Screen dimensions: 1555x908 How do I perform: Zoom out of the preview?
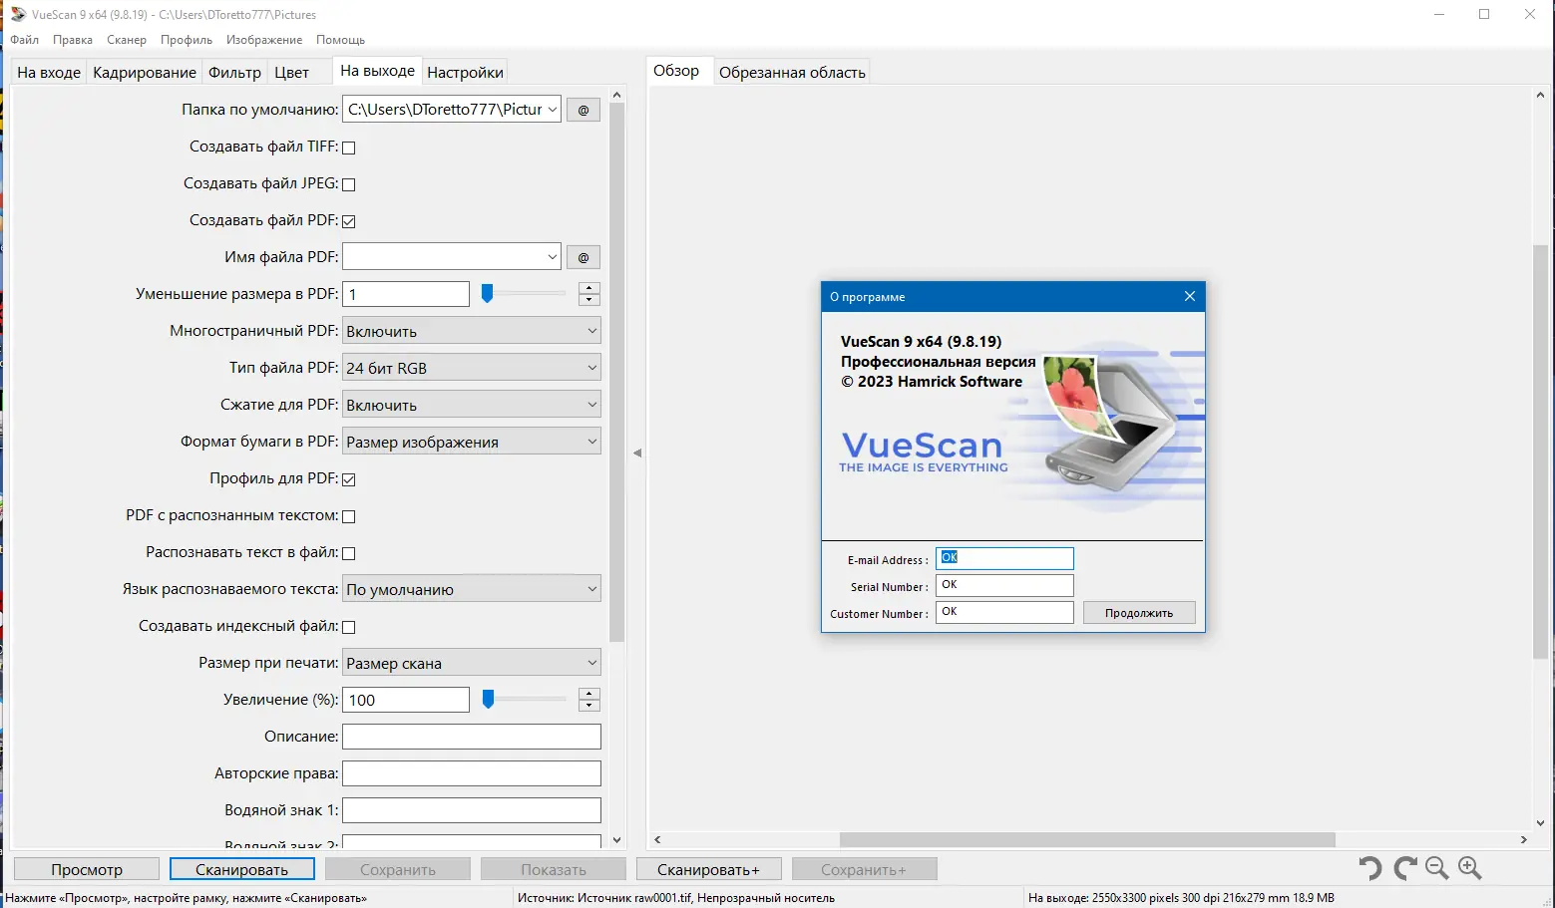(x=1436, y=867)
